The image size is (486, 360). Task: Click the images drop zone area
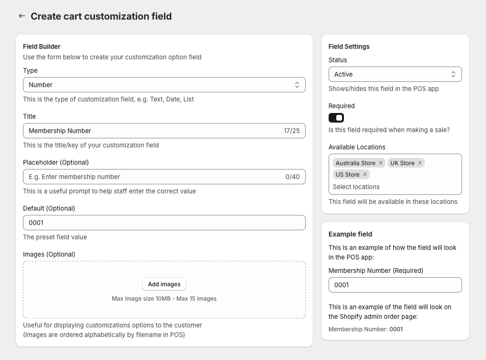(x=164, y=306)
